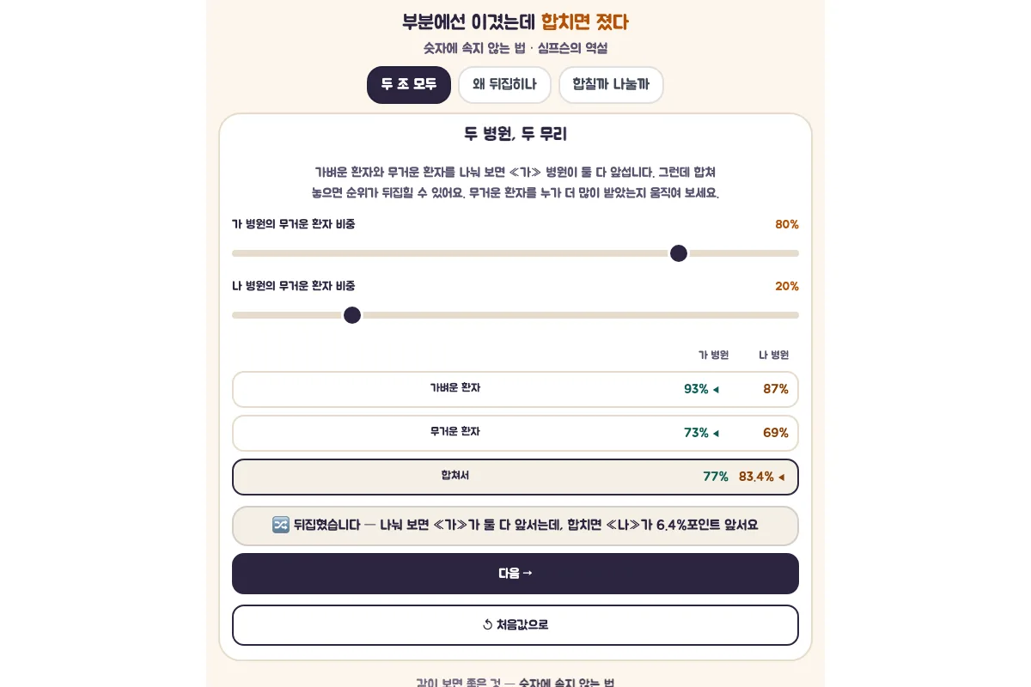Click the triangle marker beside 73%
Viewport: 1031px width, 687px height.
(x=716, y=434)
